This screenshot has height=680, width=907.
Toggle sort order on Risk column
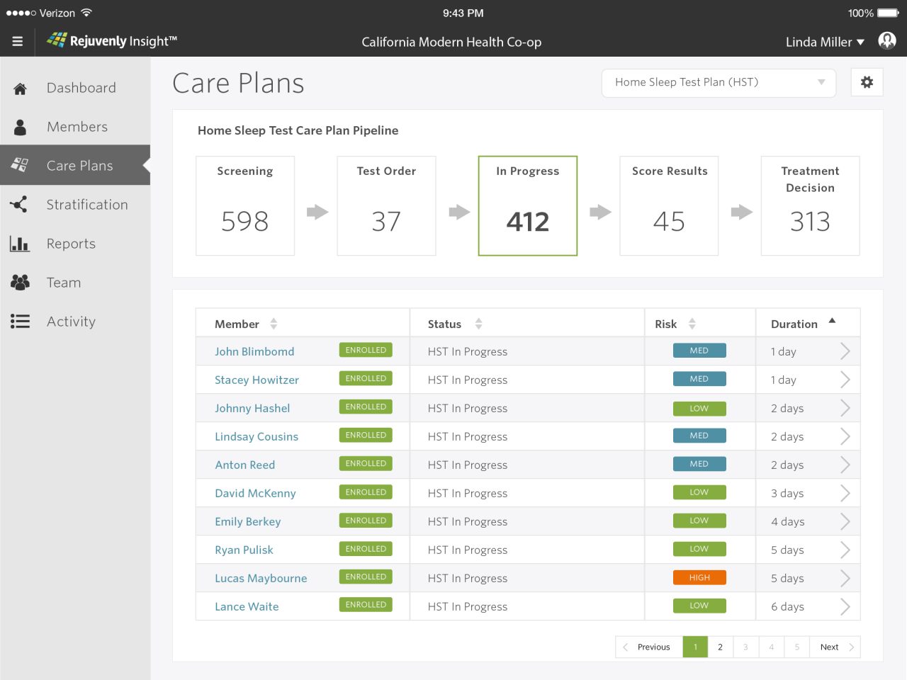coord(692,324)
